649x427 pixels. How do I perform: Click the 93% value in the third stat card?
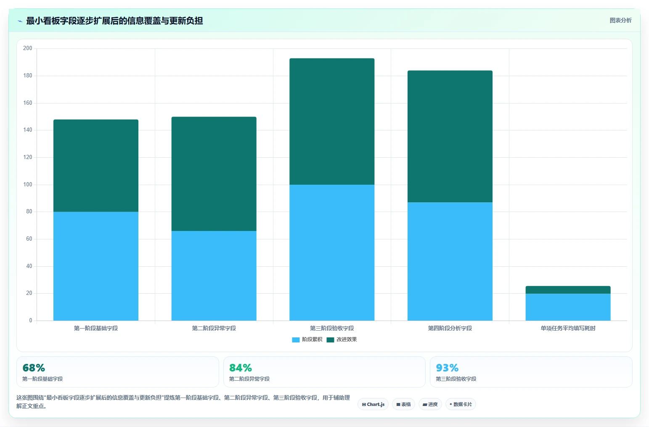[447, 368]
